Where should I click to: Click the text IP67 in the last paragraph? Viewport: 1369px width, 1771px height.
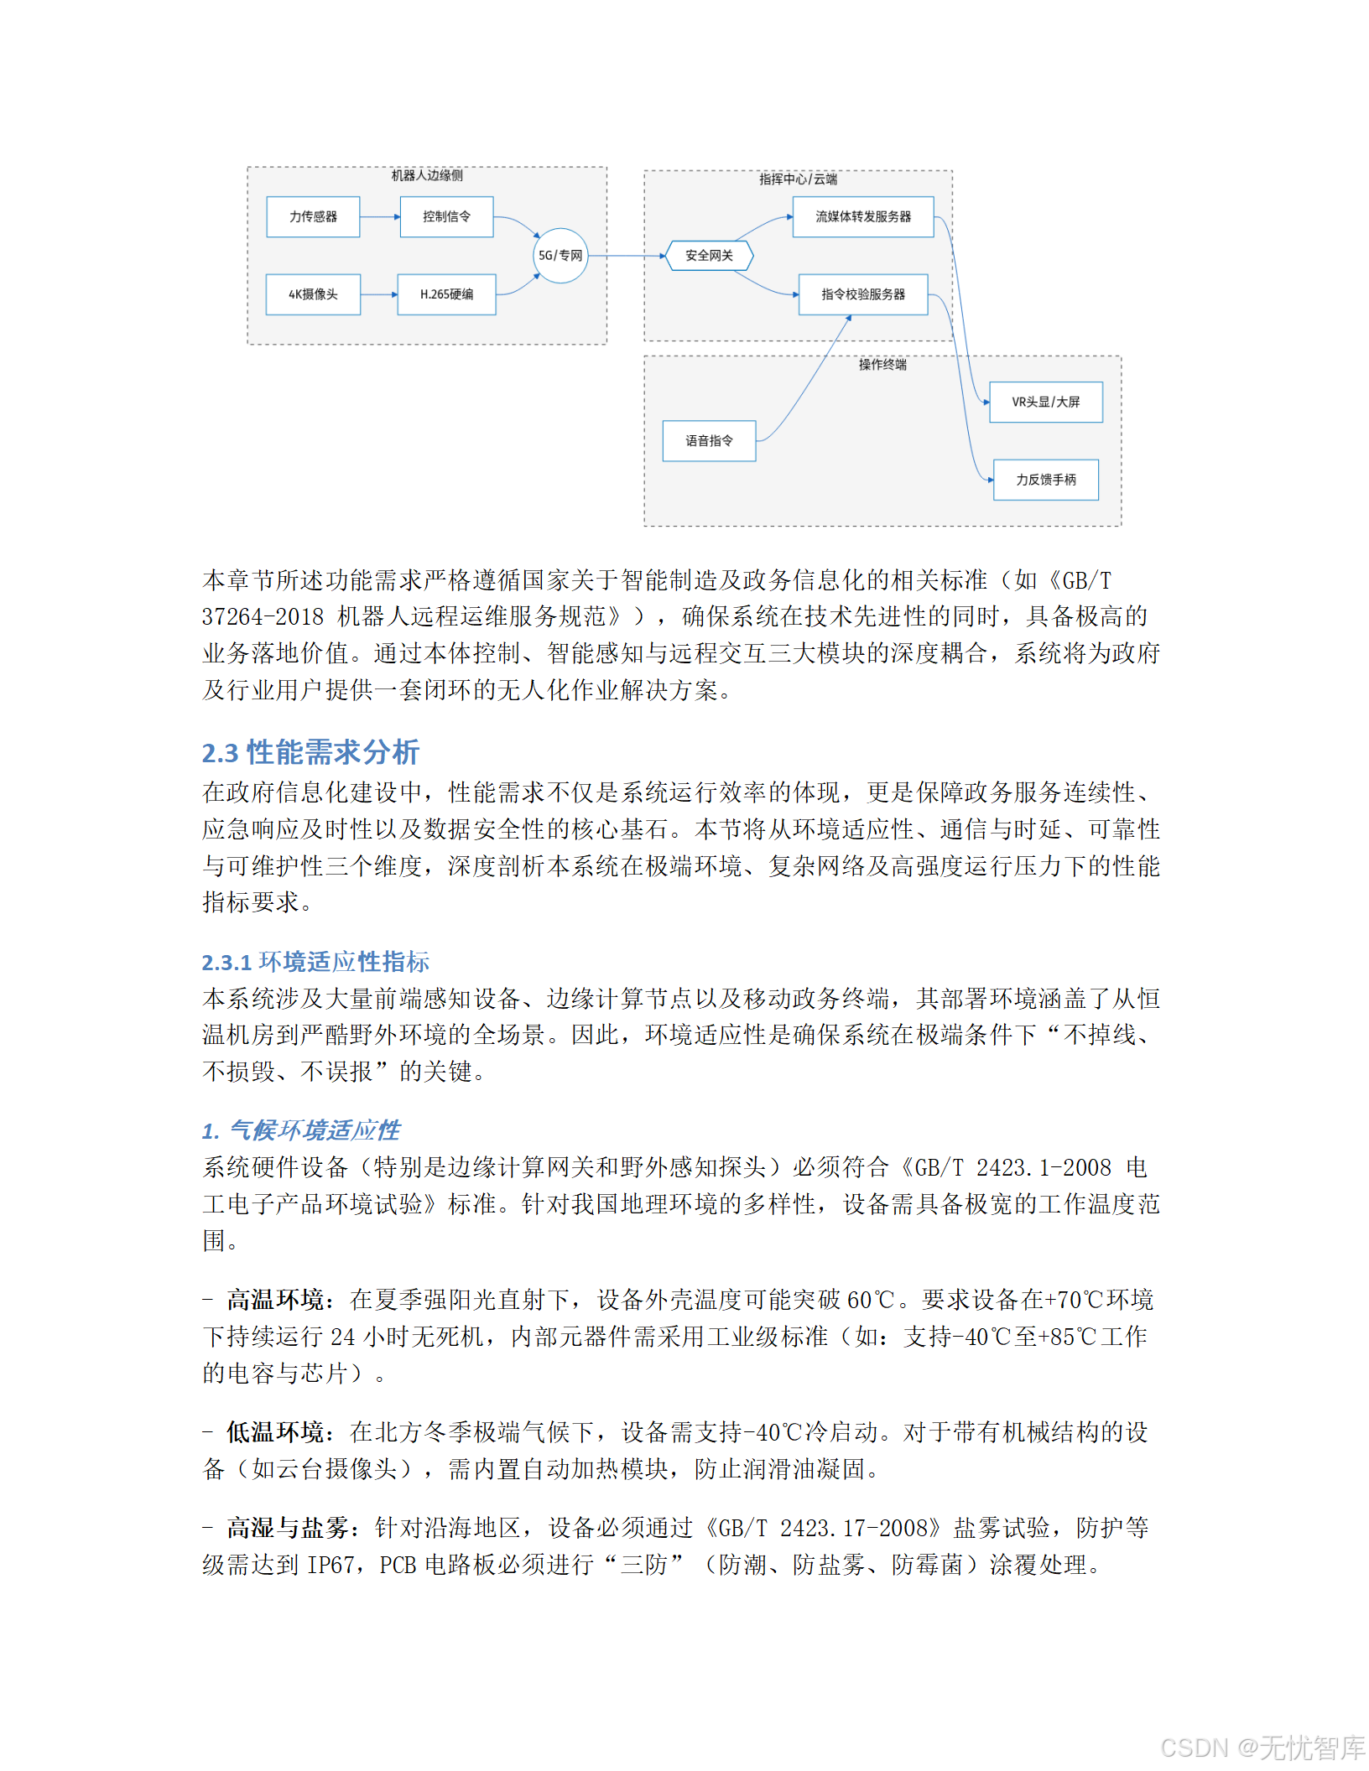click(x=331, y=1565)
